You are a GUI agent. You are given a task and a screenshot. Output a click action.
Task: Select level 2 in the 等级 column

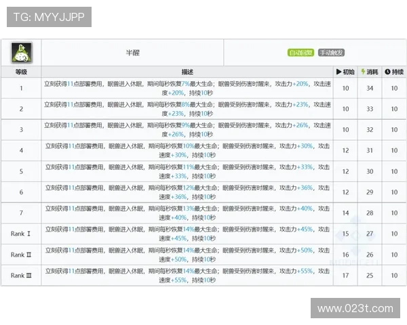pyautogui.click(x=21, y=109)
